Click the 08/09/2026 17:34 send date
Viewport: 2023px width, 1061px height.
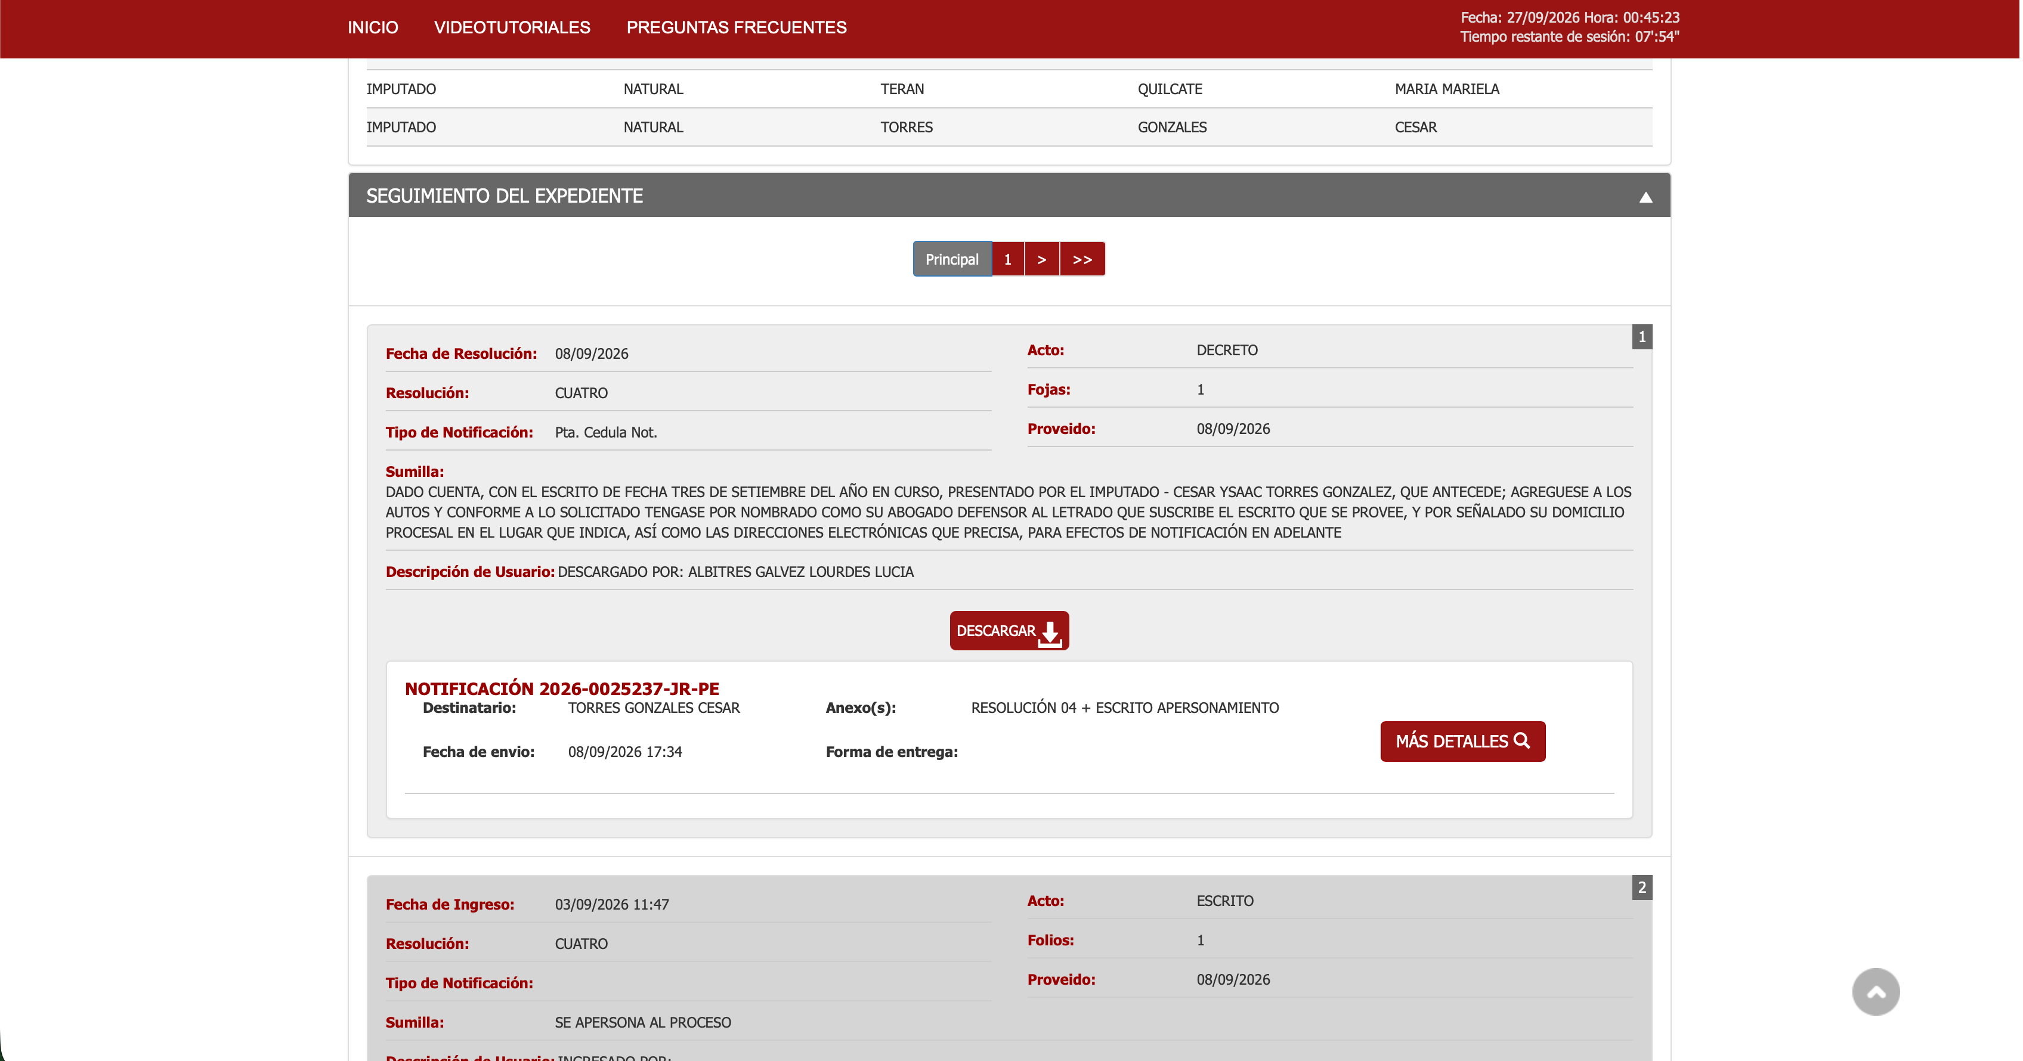pyautogui.click(x=625, y=752)
